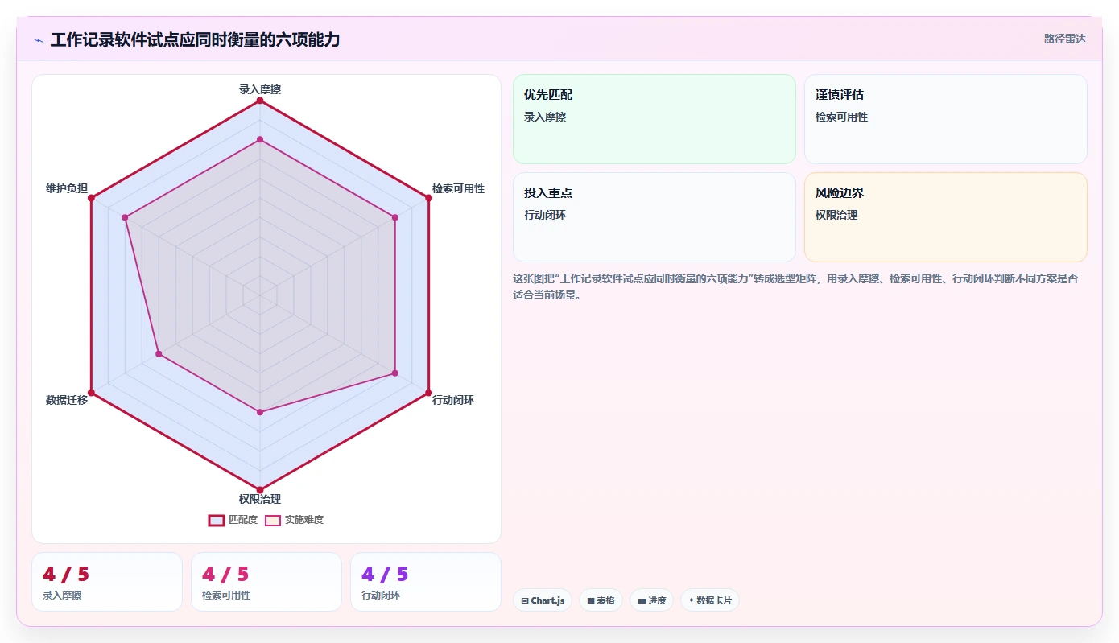
Task: Open the 风险边界 card
Action: 945,217
